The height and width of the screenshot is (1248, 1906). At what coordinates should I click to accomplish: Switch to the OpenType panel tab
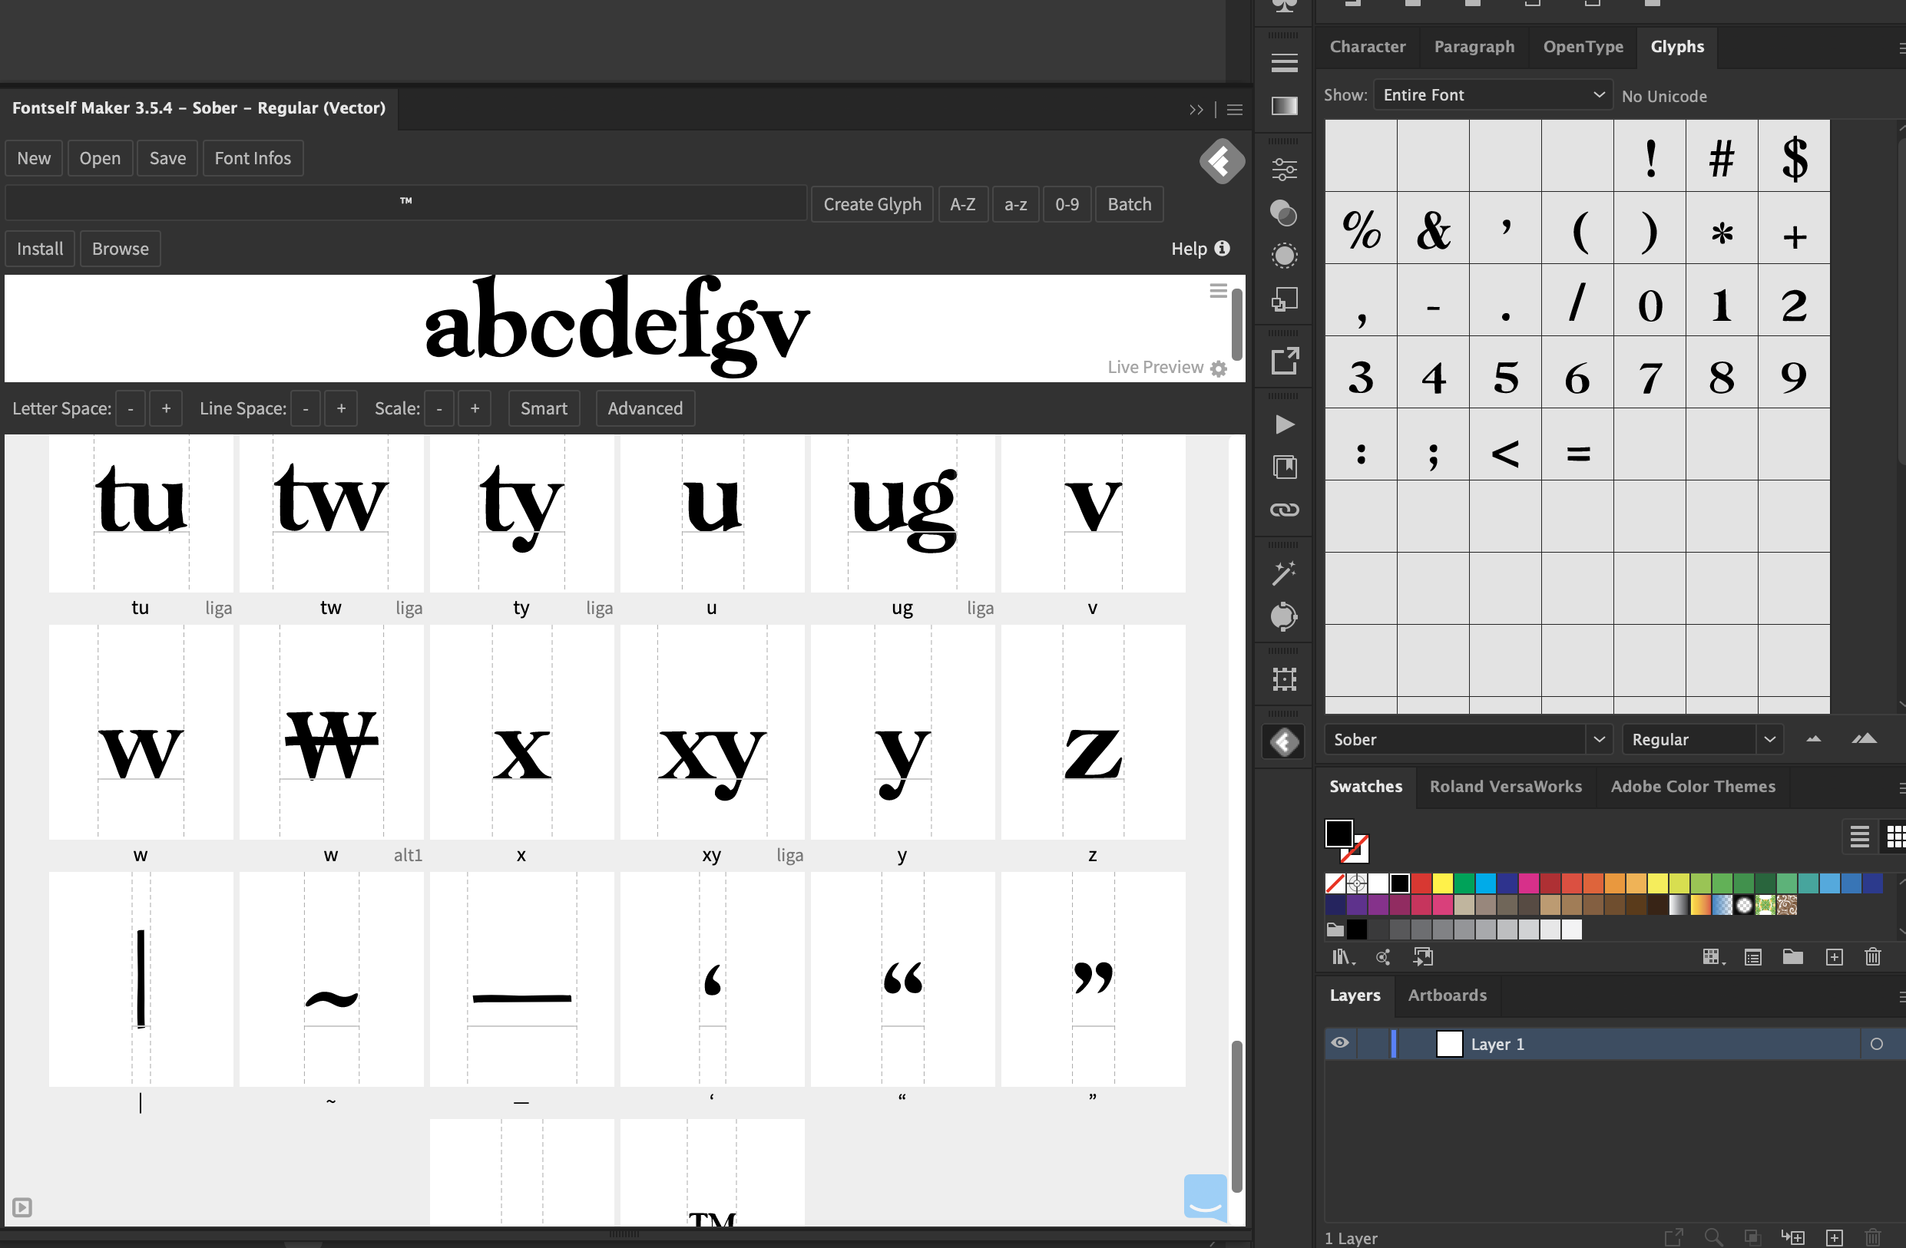[1583, 46]
